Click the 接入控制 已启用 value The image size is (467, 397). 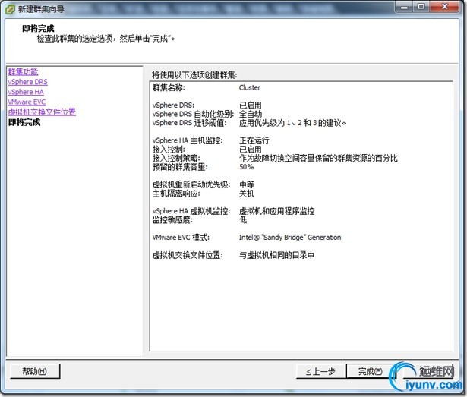coord(250,150)
